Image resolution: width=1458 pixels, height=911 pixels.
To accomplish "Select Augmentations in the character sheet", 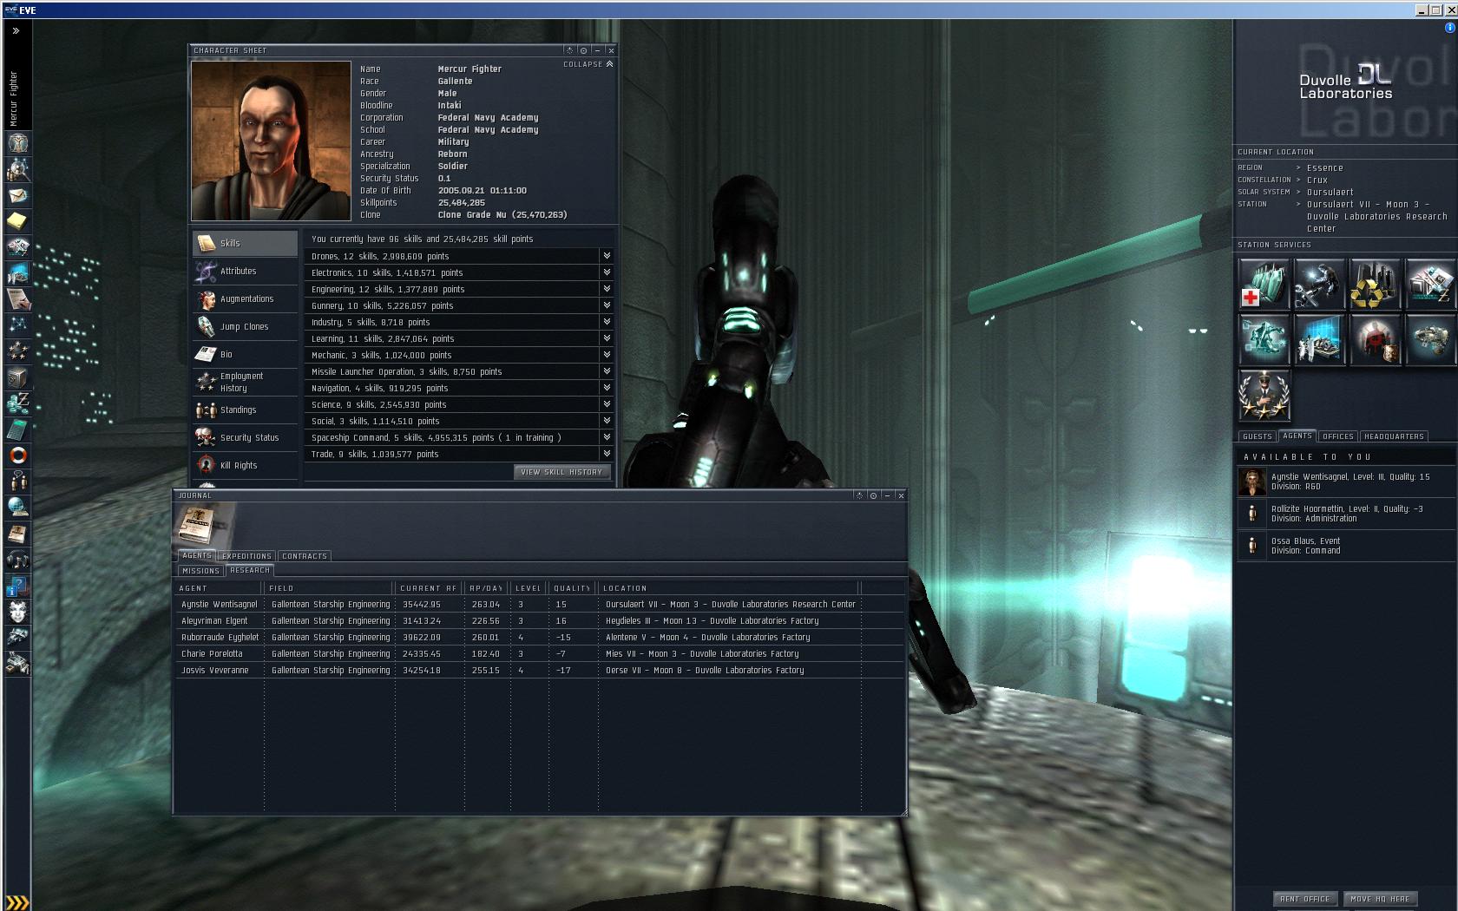I will click(245, 299).
